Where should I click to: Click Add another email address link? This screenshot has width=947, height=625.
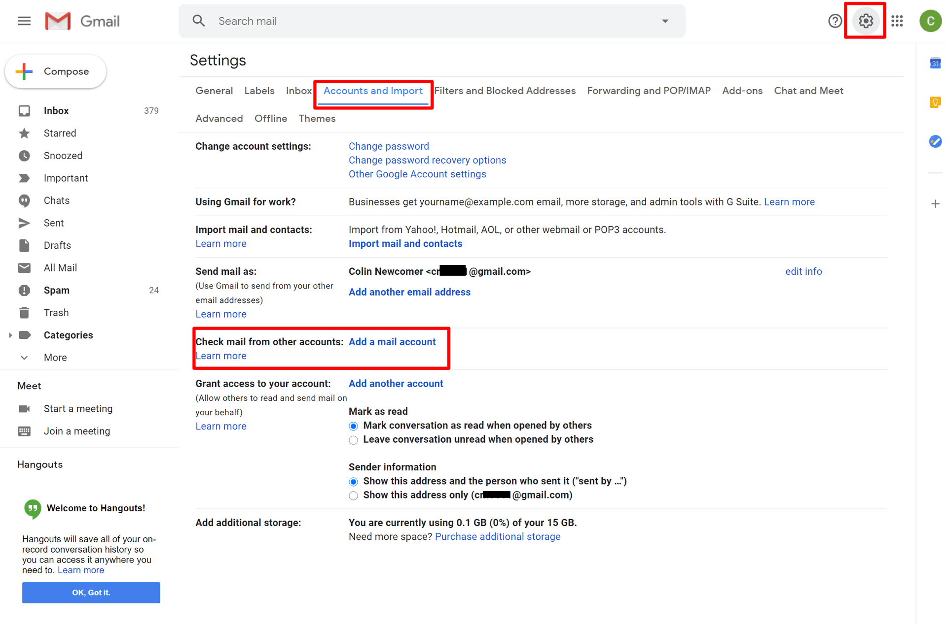409,292
